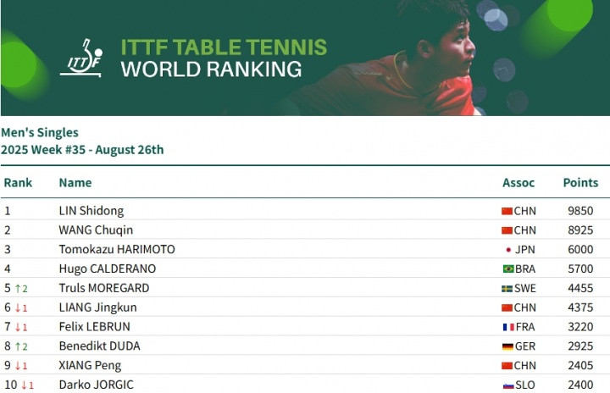Click the green up arrow for rank 8
Image resolution: width=610 pixels, height=393 pixels.
[x=17, y=346]
